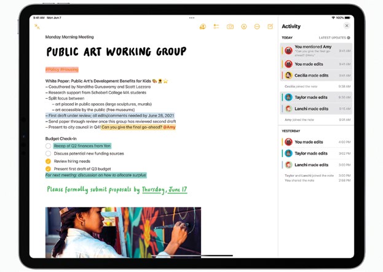
Task: Open the more options ellipsis icon
Action: (x=257, y=26)
